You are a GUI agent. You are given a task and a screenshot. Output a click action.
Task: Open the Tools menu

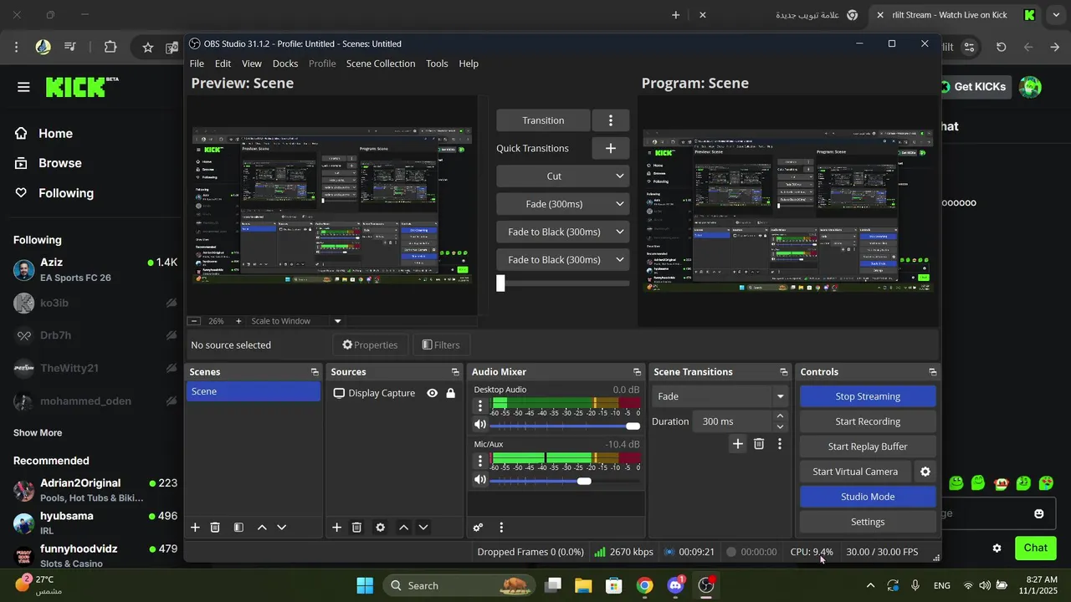[437, 64]
